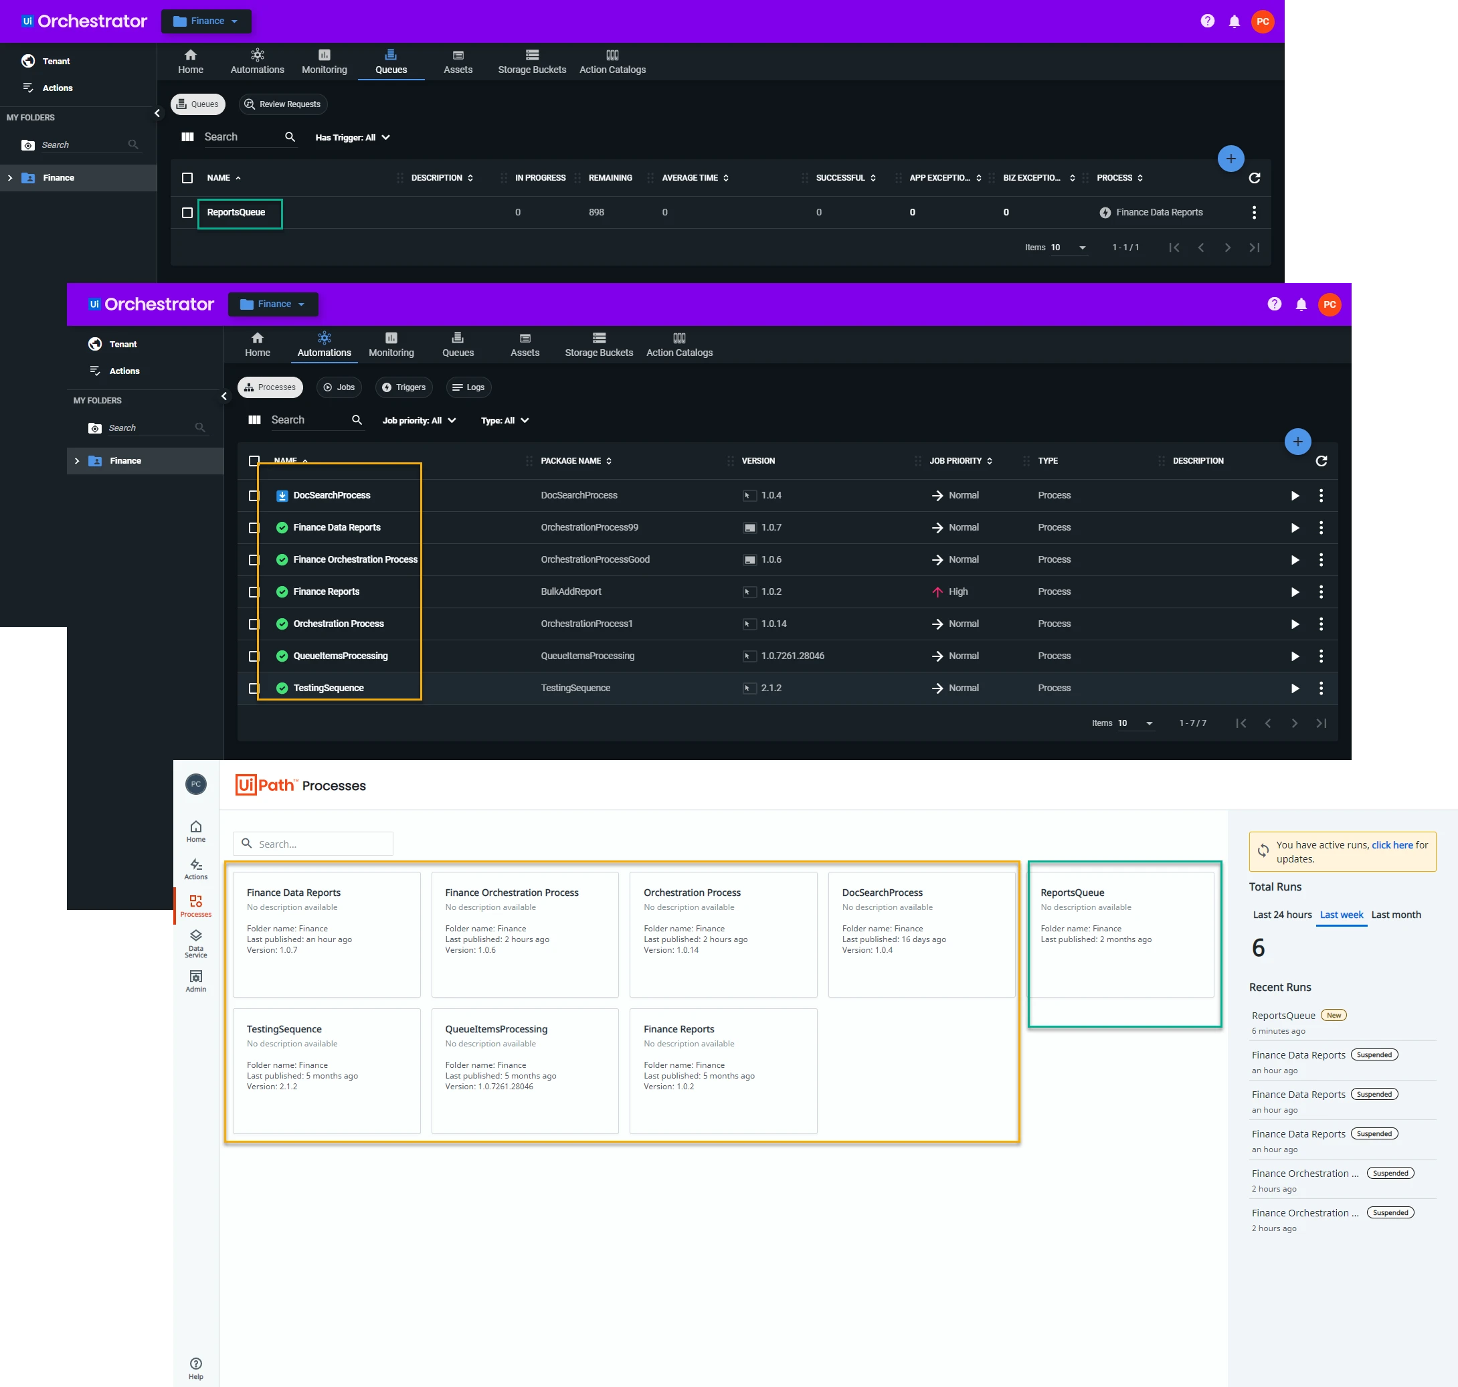Toggle select-all checkbox in processes table header

254,462
